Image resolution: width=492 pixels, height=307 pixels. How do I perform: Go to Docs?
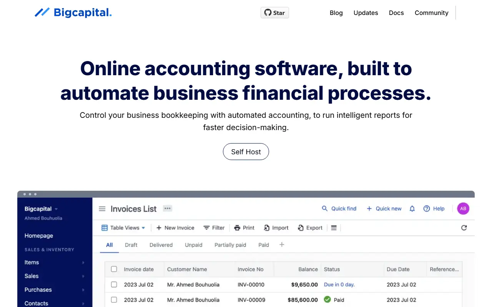point(396,13)
